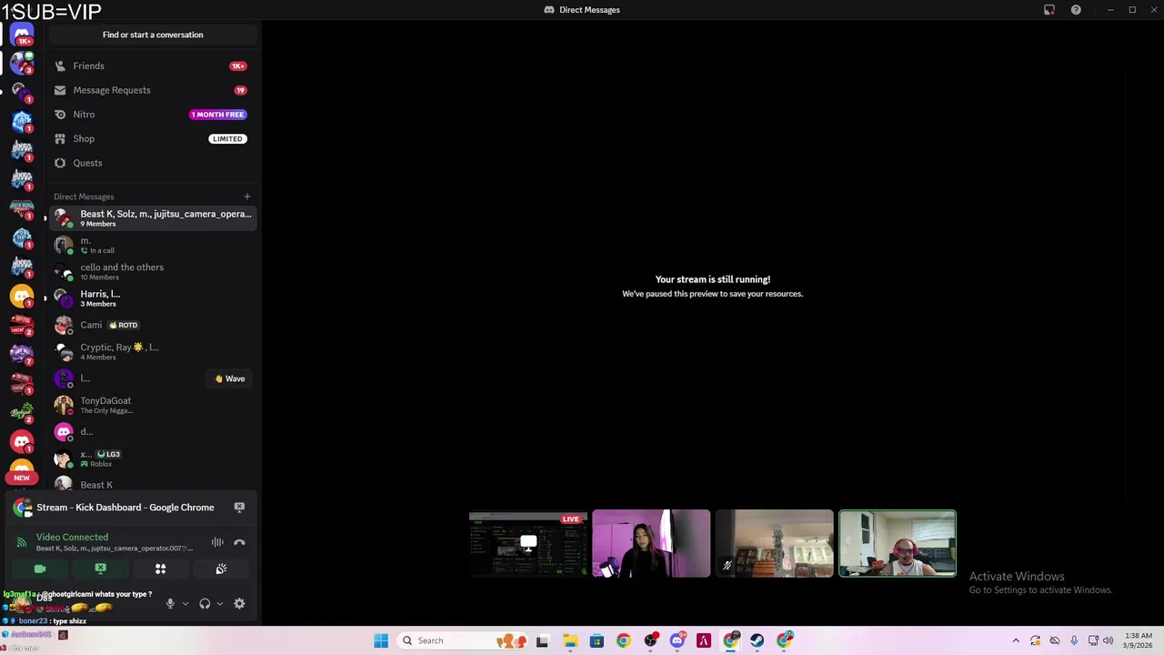Viewport: 1164px width, 655px height.
Task: Click the Wave button
Action: pyautogui.click(x=230, y=378)
